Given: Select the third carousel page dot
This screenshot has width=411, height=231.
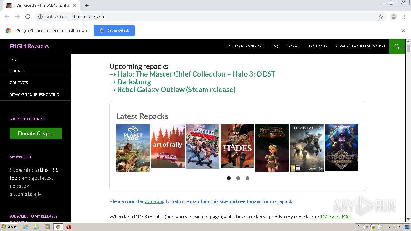Looking at the screenshot, I should [247, 178].
